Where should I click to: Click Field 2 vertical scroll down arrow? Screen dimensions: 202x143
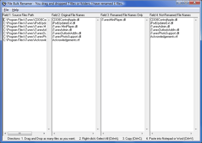point(98,129)
